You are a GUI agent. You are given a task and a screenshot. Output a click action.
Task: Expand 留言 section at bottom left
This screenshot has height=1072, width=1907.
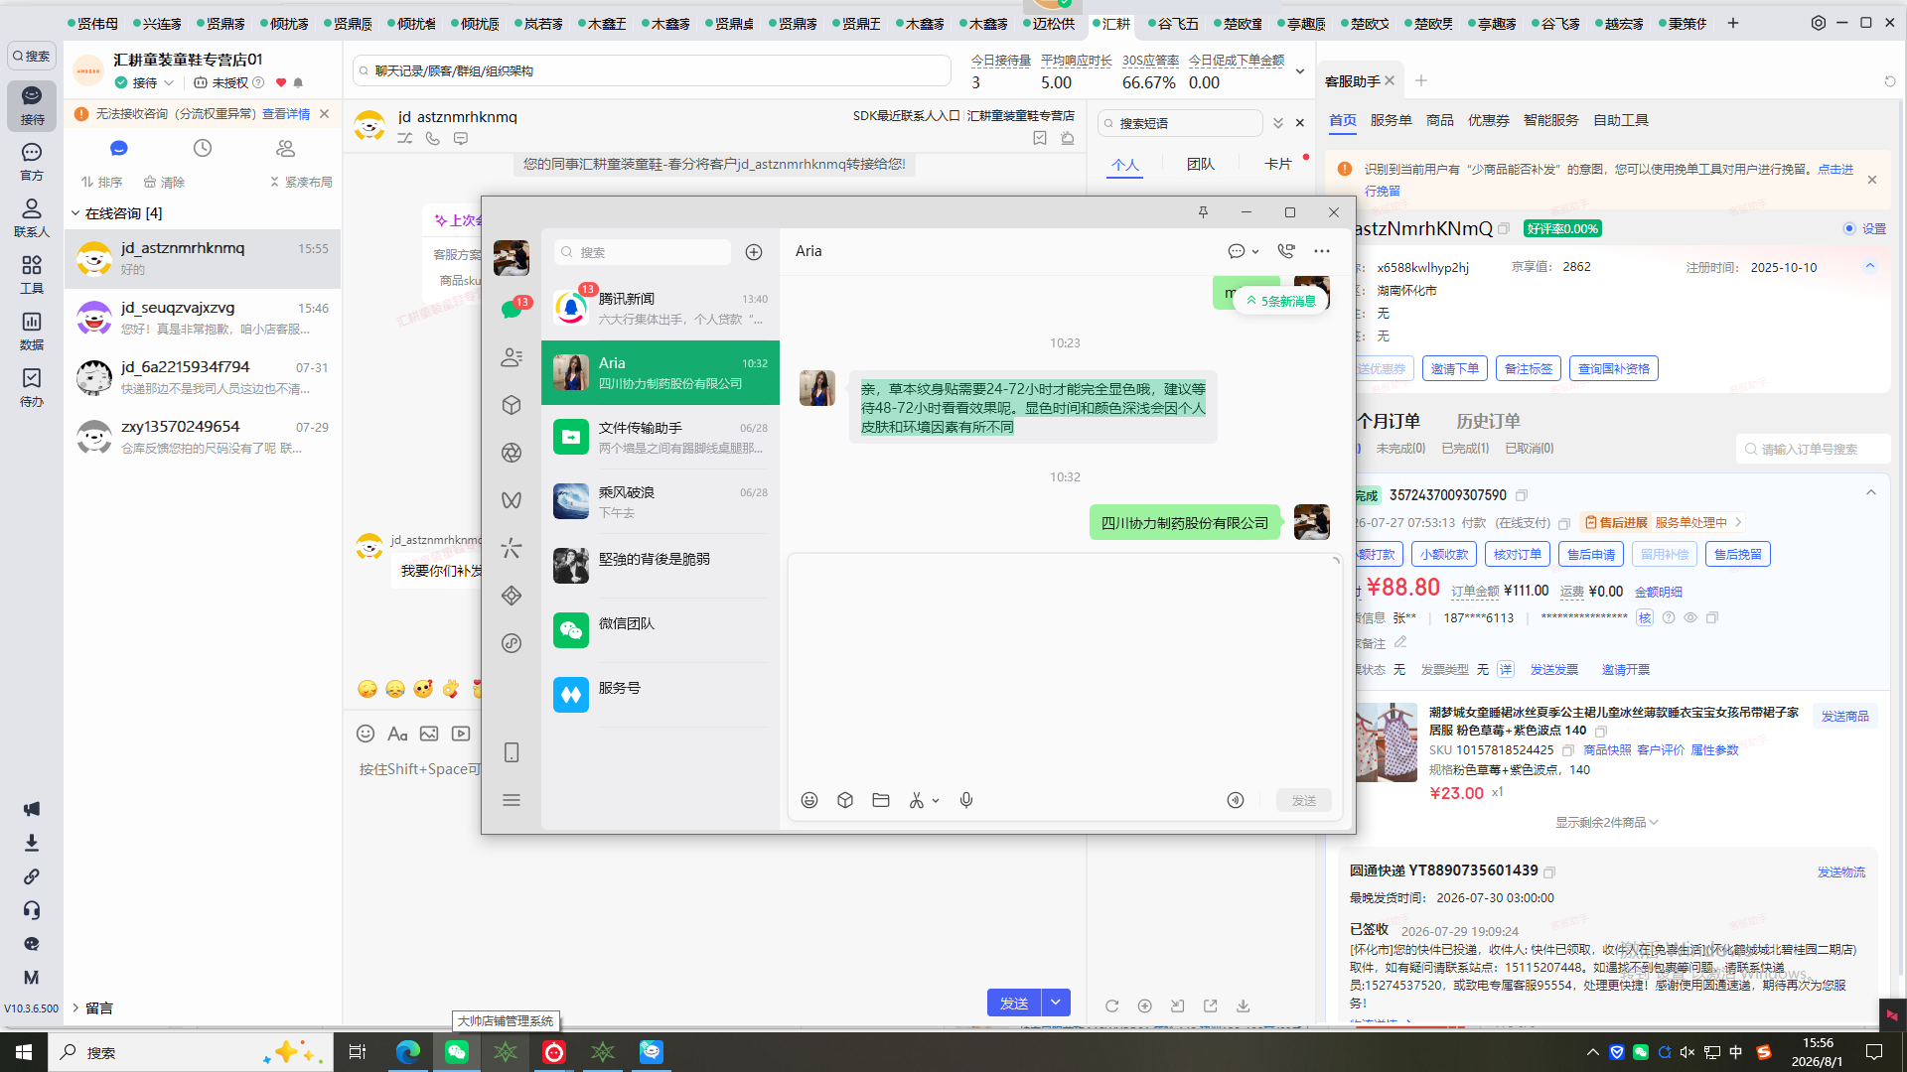coord(75,1007)
